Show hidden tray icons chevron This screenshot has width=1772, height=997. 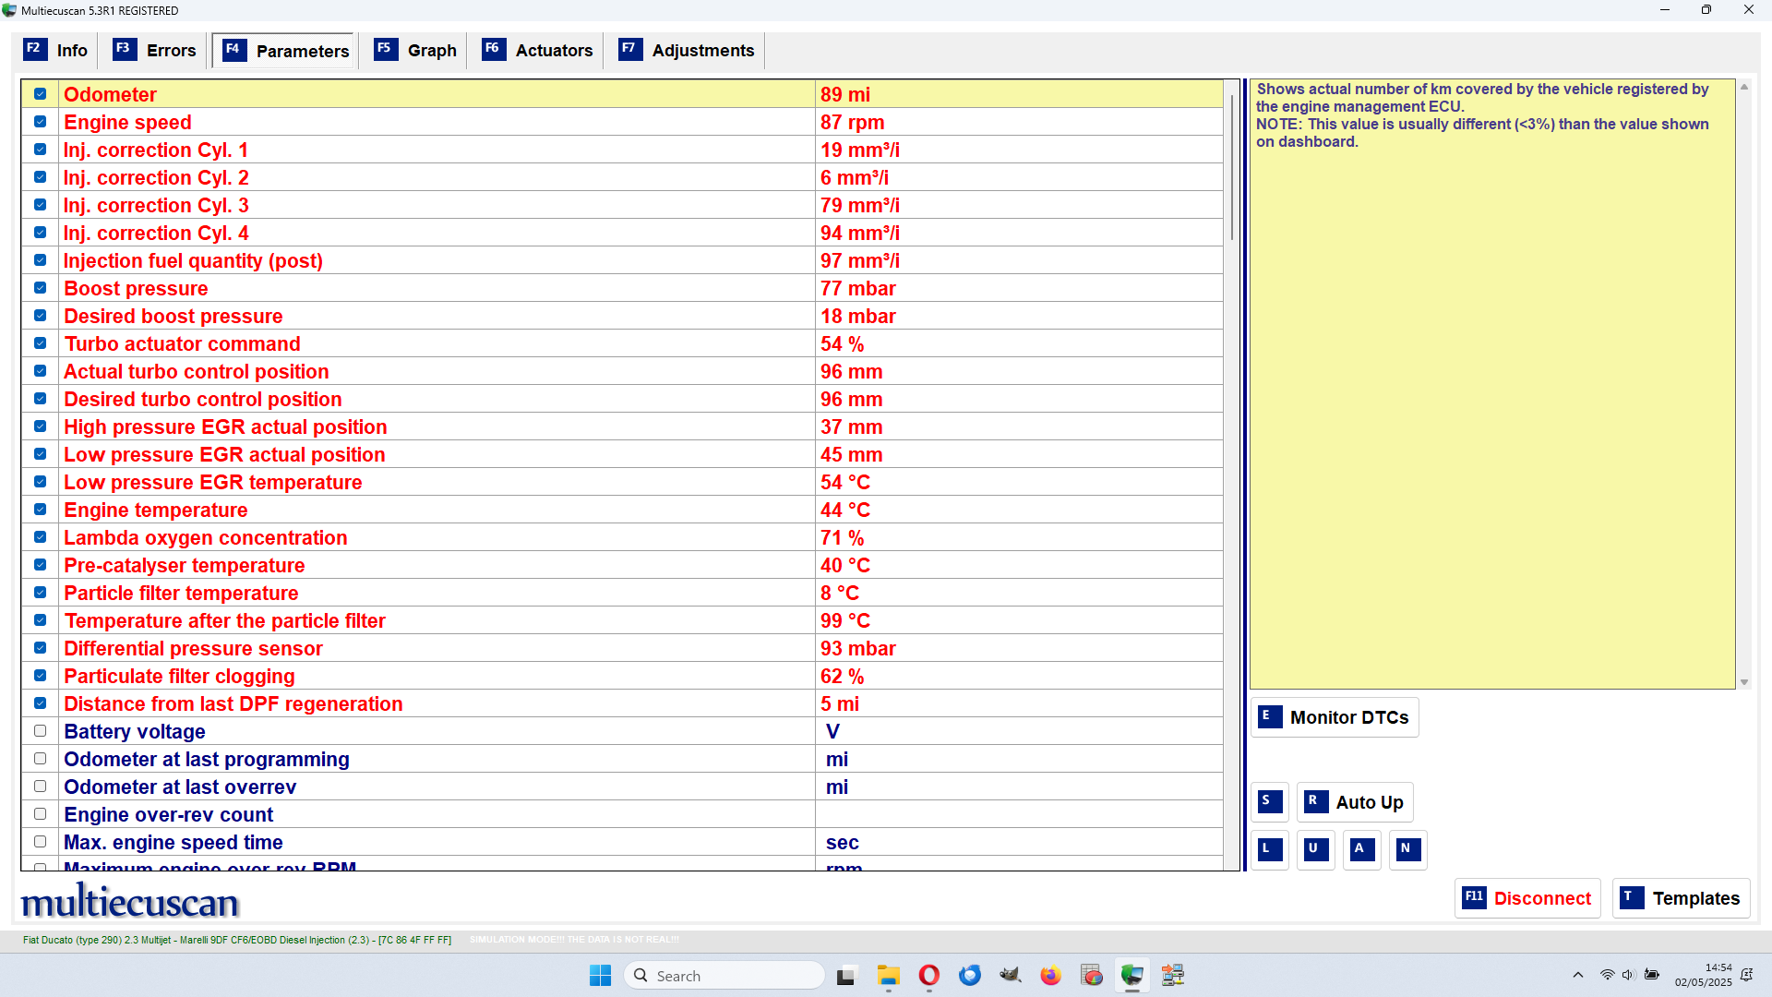pyautogui.click(x=1578, y=975)
